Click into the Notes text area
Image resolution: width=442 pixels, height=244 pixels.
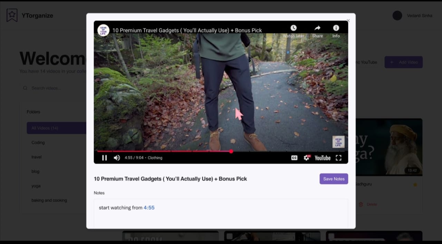pos(221,213)
